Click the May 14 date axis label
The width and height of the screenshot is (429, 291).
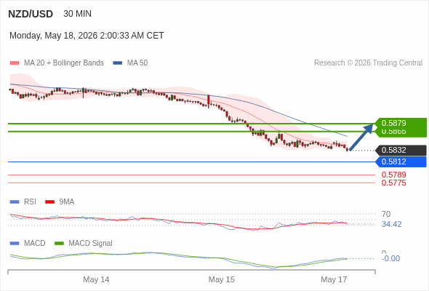pos(96,279)
